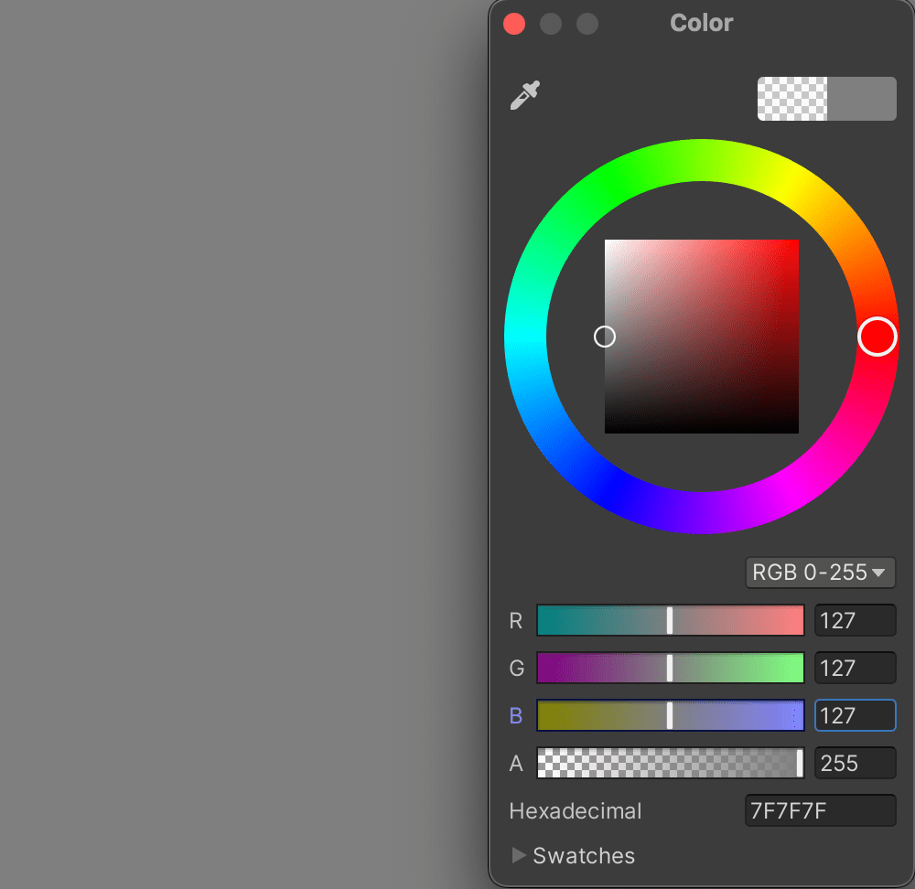Click the pure red corner of color square
Image resolution: width=915 pixels, height=889 pixels.
coord(795,243)
